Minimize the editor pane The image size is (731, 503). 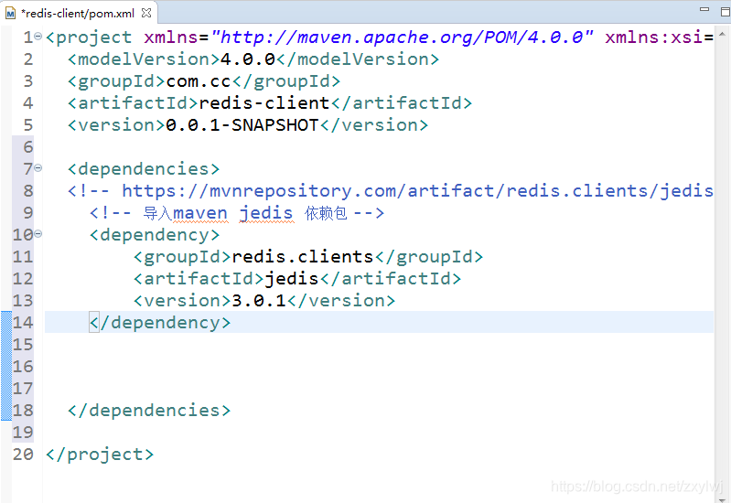point(704,9)
